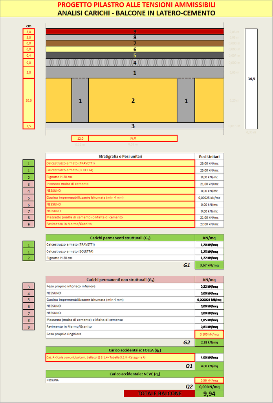273x403 pixels.
Task: Click the snow load 0,56 kN/mq cell
Action: (x=209, y=380)
